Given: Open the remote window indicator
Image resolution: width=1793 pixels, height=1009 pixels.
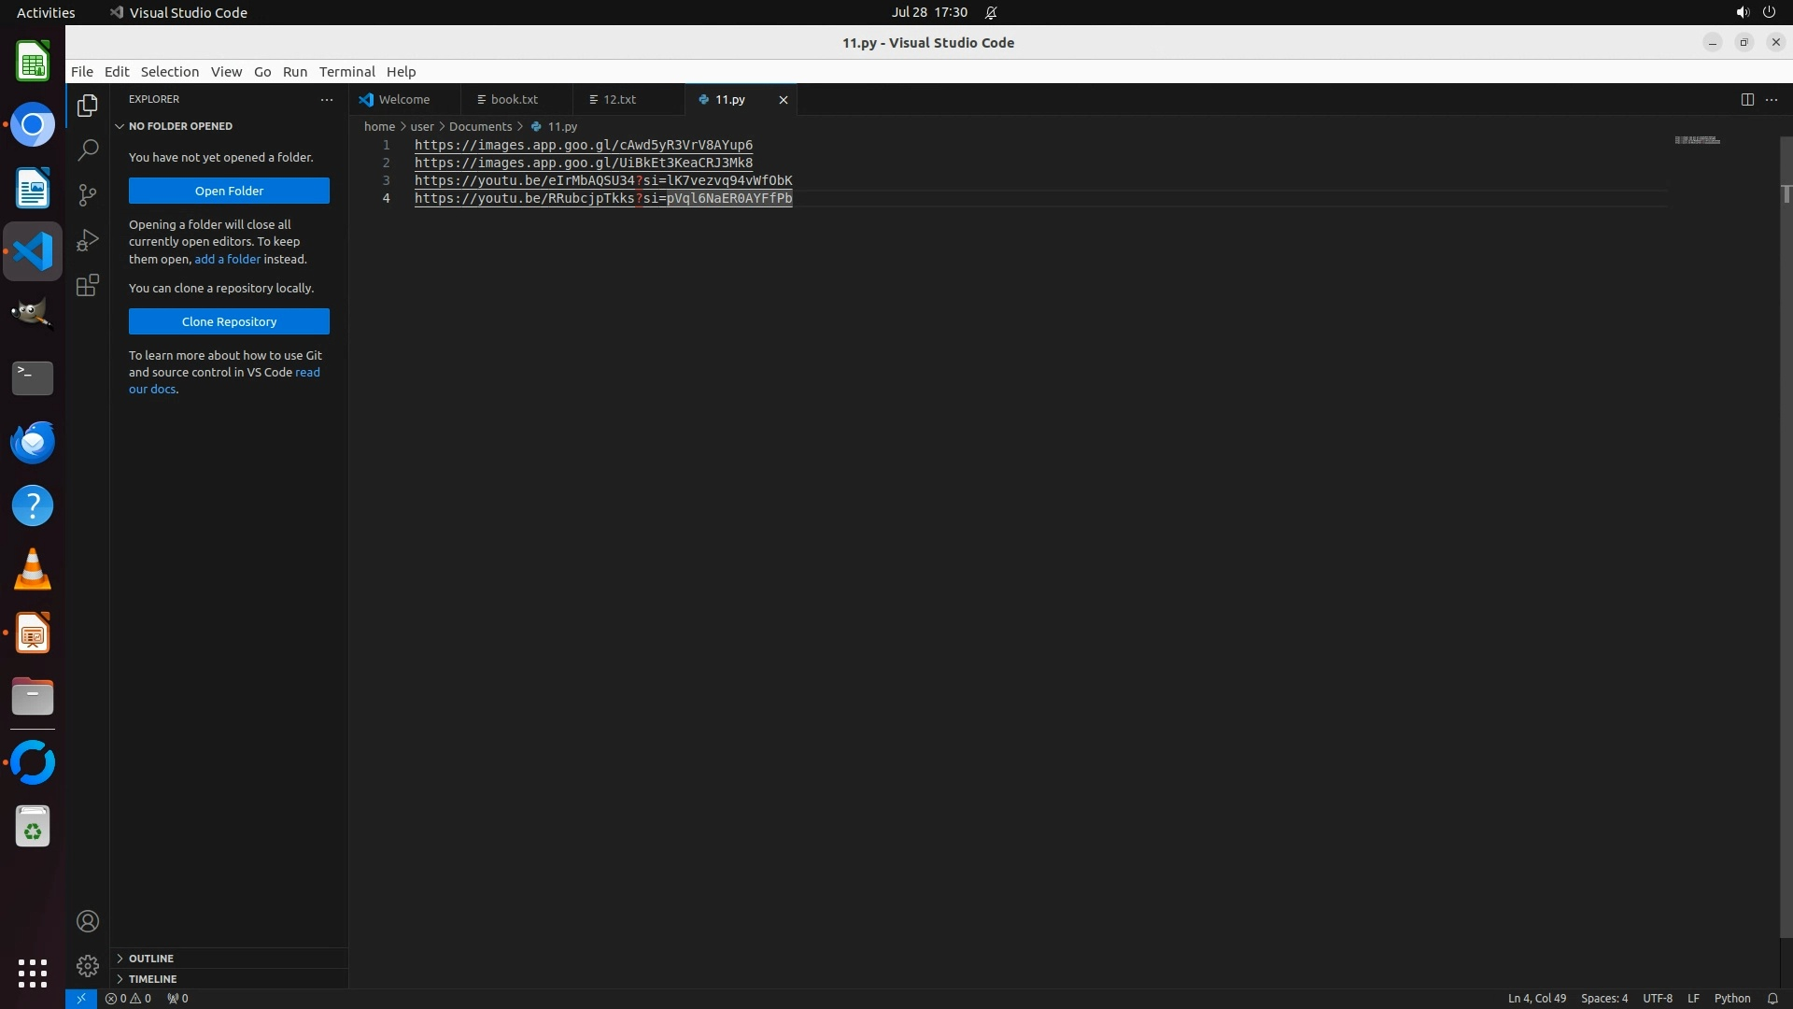Looking at the screenshot, I should coord(81,998).
